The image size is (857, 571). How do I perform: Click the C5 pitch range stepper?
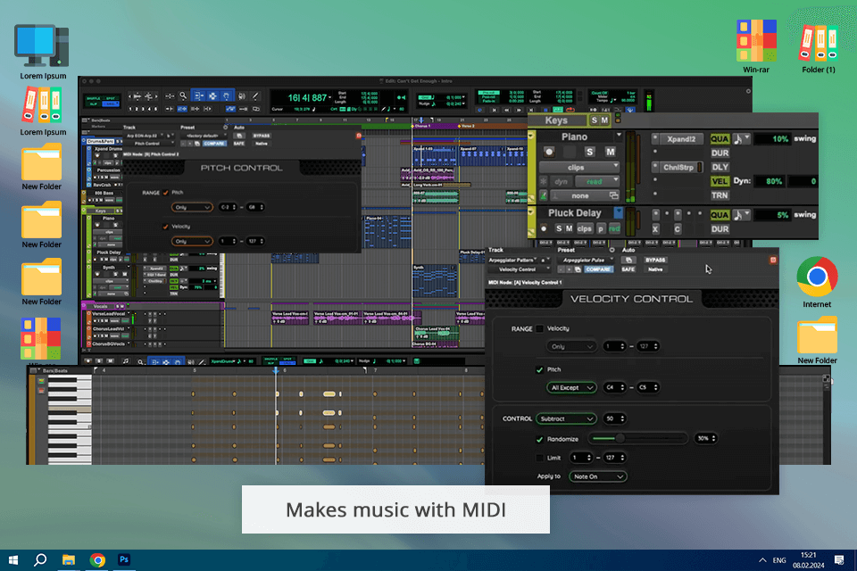[x=648, y=387]
